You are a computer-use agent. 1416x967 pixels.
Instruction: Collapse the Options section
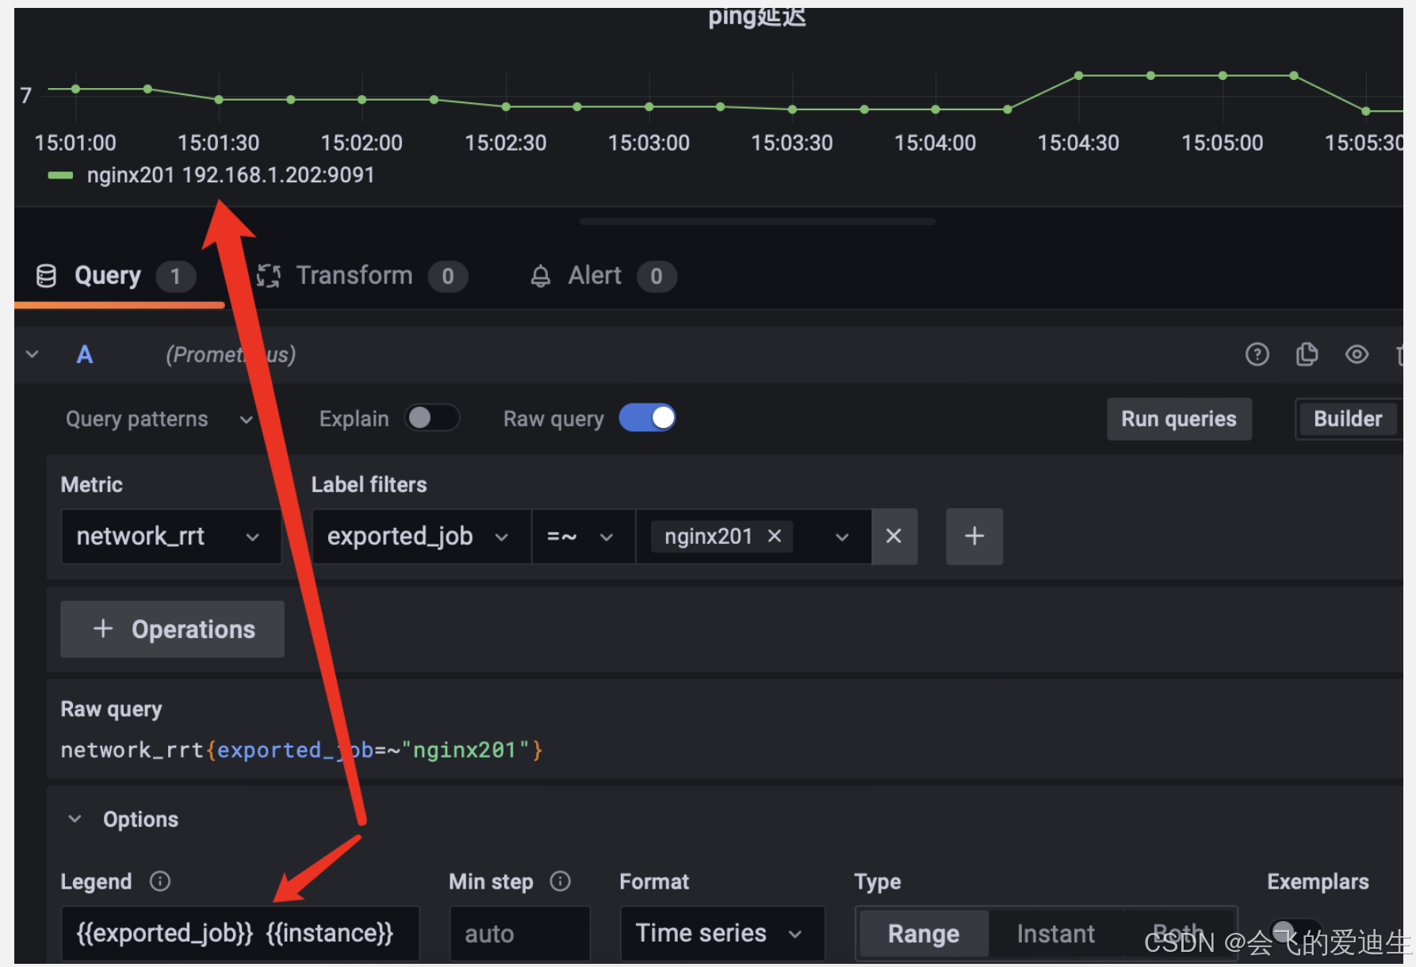75,819
